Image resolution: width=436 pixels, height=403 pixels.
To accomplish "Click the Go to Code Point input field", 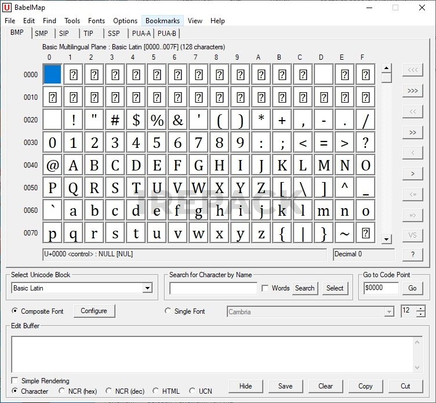I will pyautogui.click(x=381, y=288).
